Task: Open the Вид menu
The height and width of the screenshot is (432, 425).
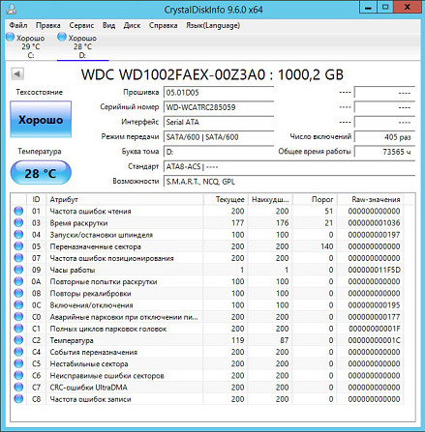Action: (108, 25)
